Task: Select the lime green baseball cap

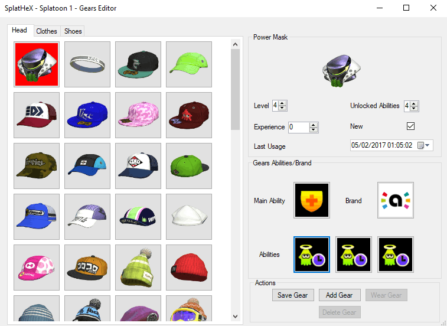Action: tap(189, 64)
